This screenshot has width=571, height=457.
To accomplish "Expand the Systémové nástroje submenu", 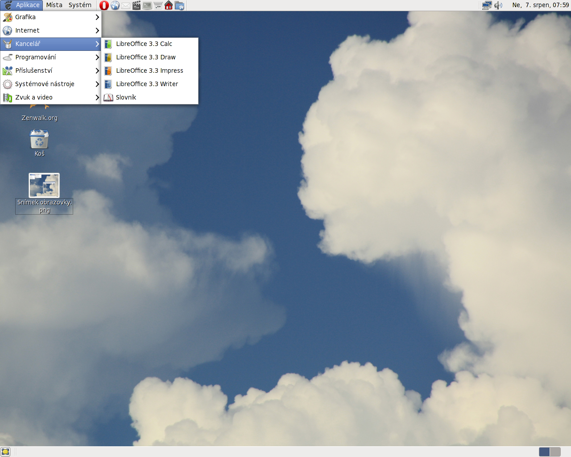I will tap(51, 84).
